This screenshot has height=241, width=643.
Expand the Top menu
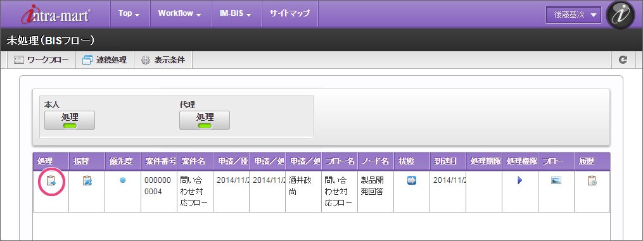pyautogui.click(x=129, y=13)
